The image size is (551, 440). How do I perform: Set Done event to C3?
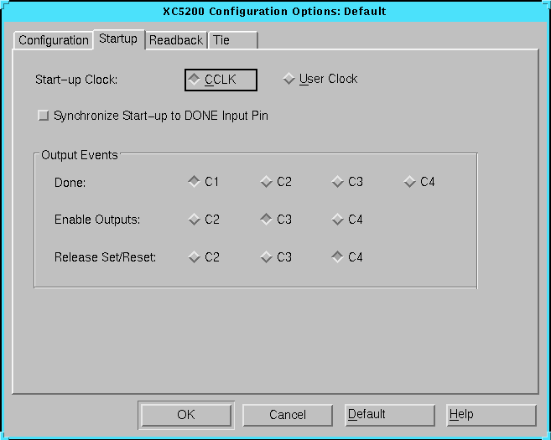point(347,182)
